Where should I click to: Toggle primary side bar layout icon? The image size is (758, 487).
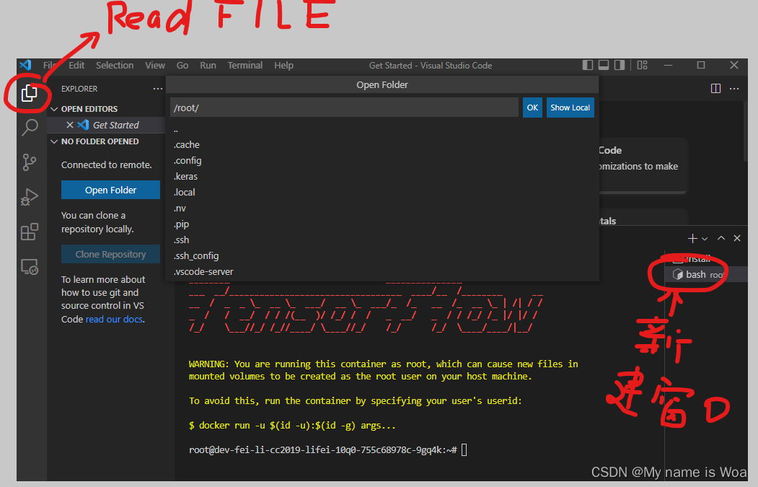click(x=588, y=65)
